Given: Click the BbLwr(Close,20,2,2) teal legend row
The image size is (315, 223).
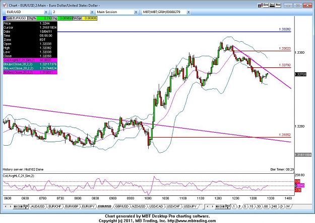Looking at the screenshot, I should (x=30, y=68).
